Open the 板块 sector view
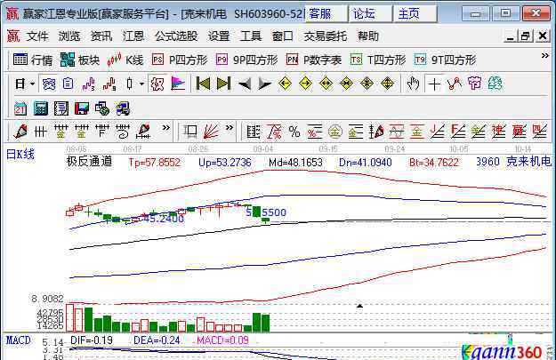Image resolution: width=556 pixels, height=360 pixels. click(80, 60)
